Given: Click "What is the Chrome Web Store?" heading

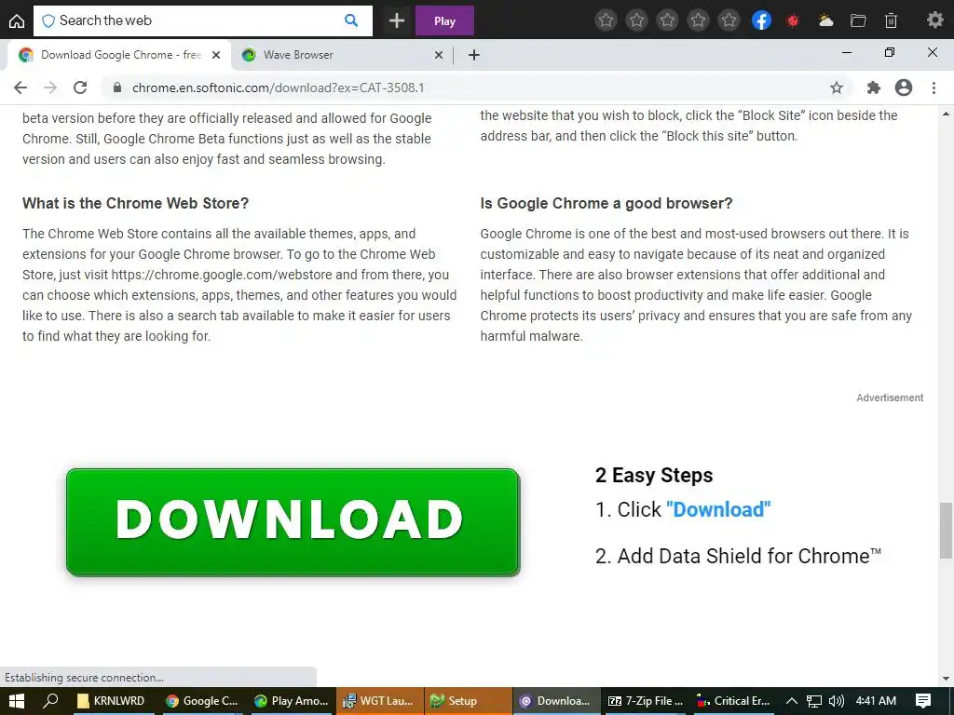Looking at the screenshot, I should click(x=136, y=203).
